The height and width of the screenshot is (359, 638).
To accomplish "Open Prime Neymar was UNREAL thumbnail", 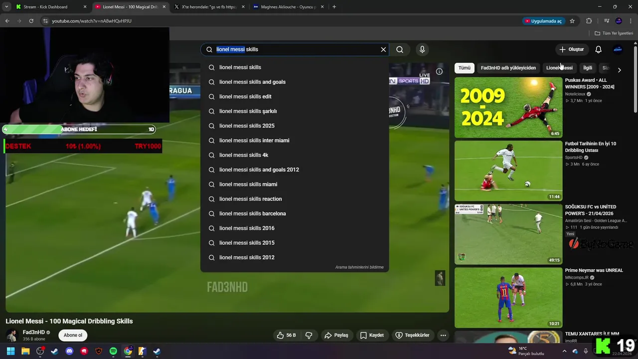I will pyautogui.click(x=508, y=298).
